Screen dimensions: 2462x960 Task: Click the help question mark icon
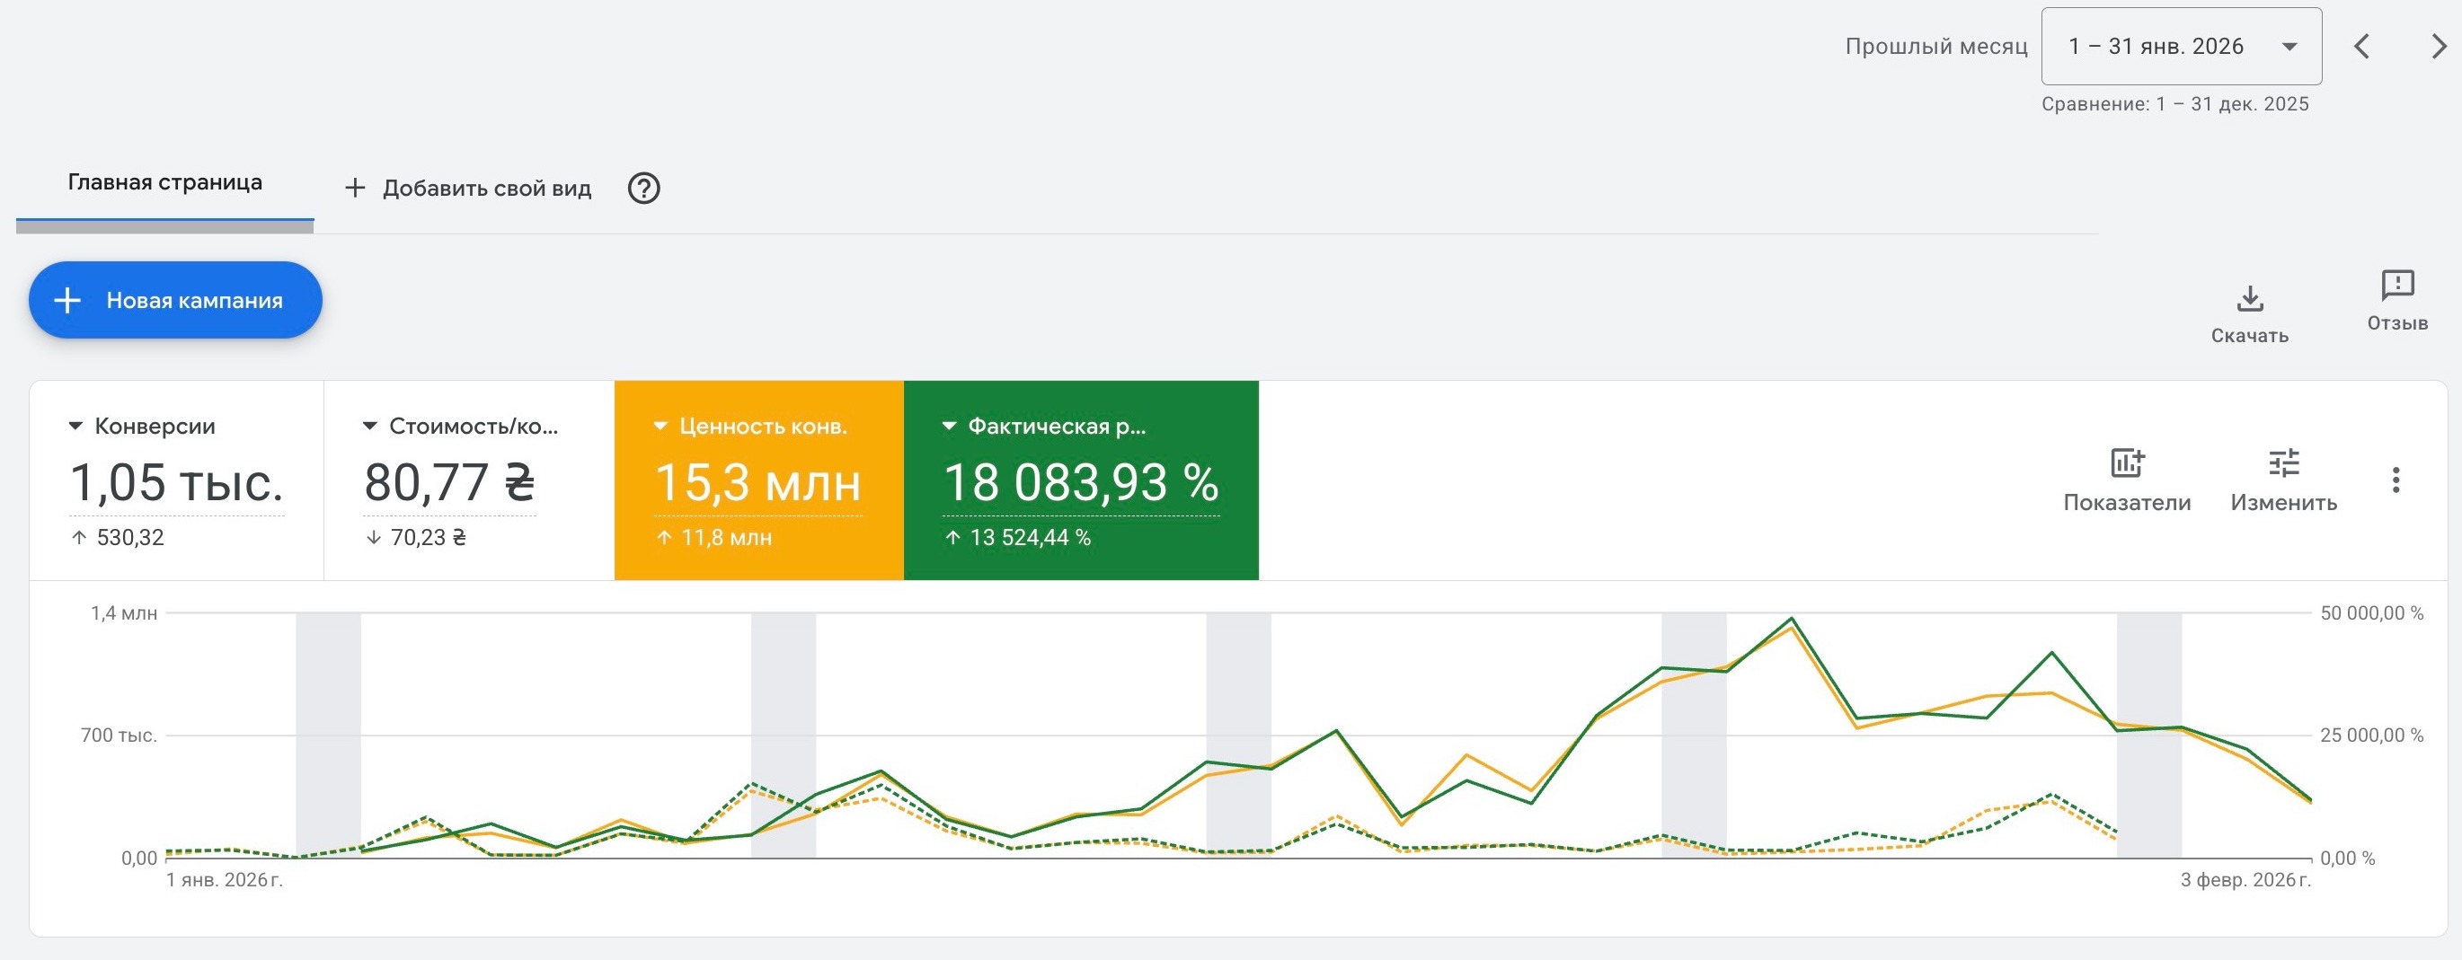coord(643,189)
